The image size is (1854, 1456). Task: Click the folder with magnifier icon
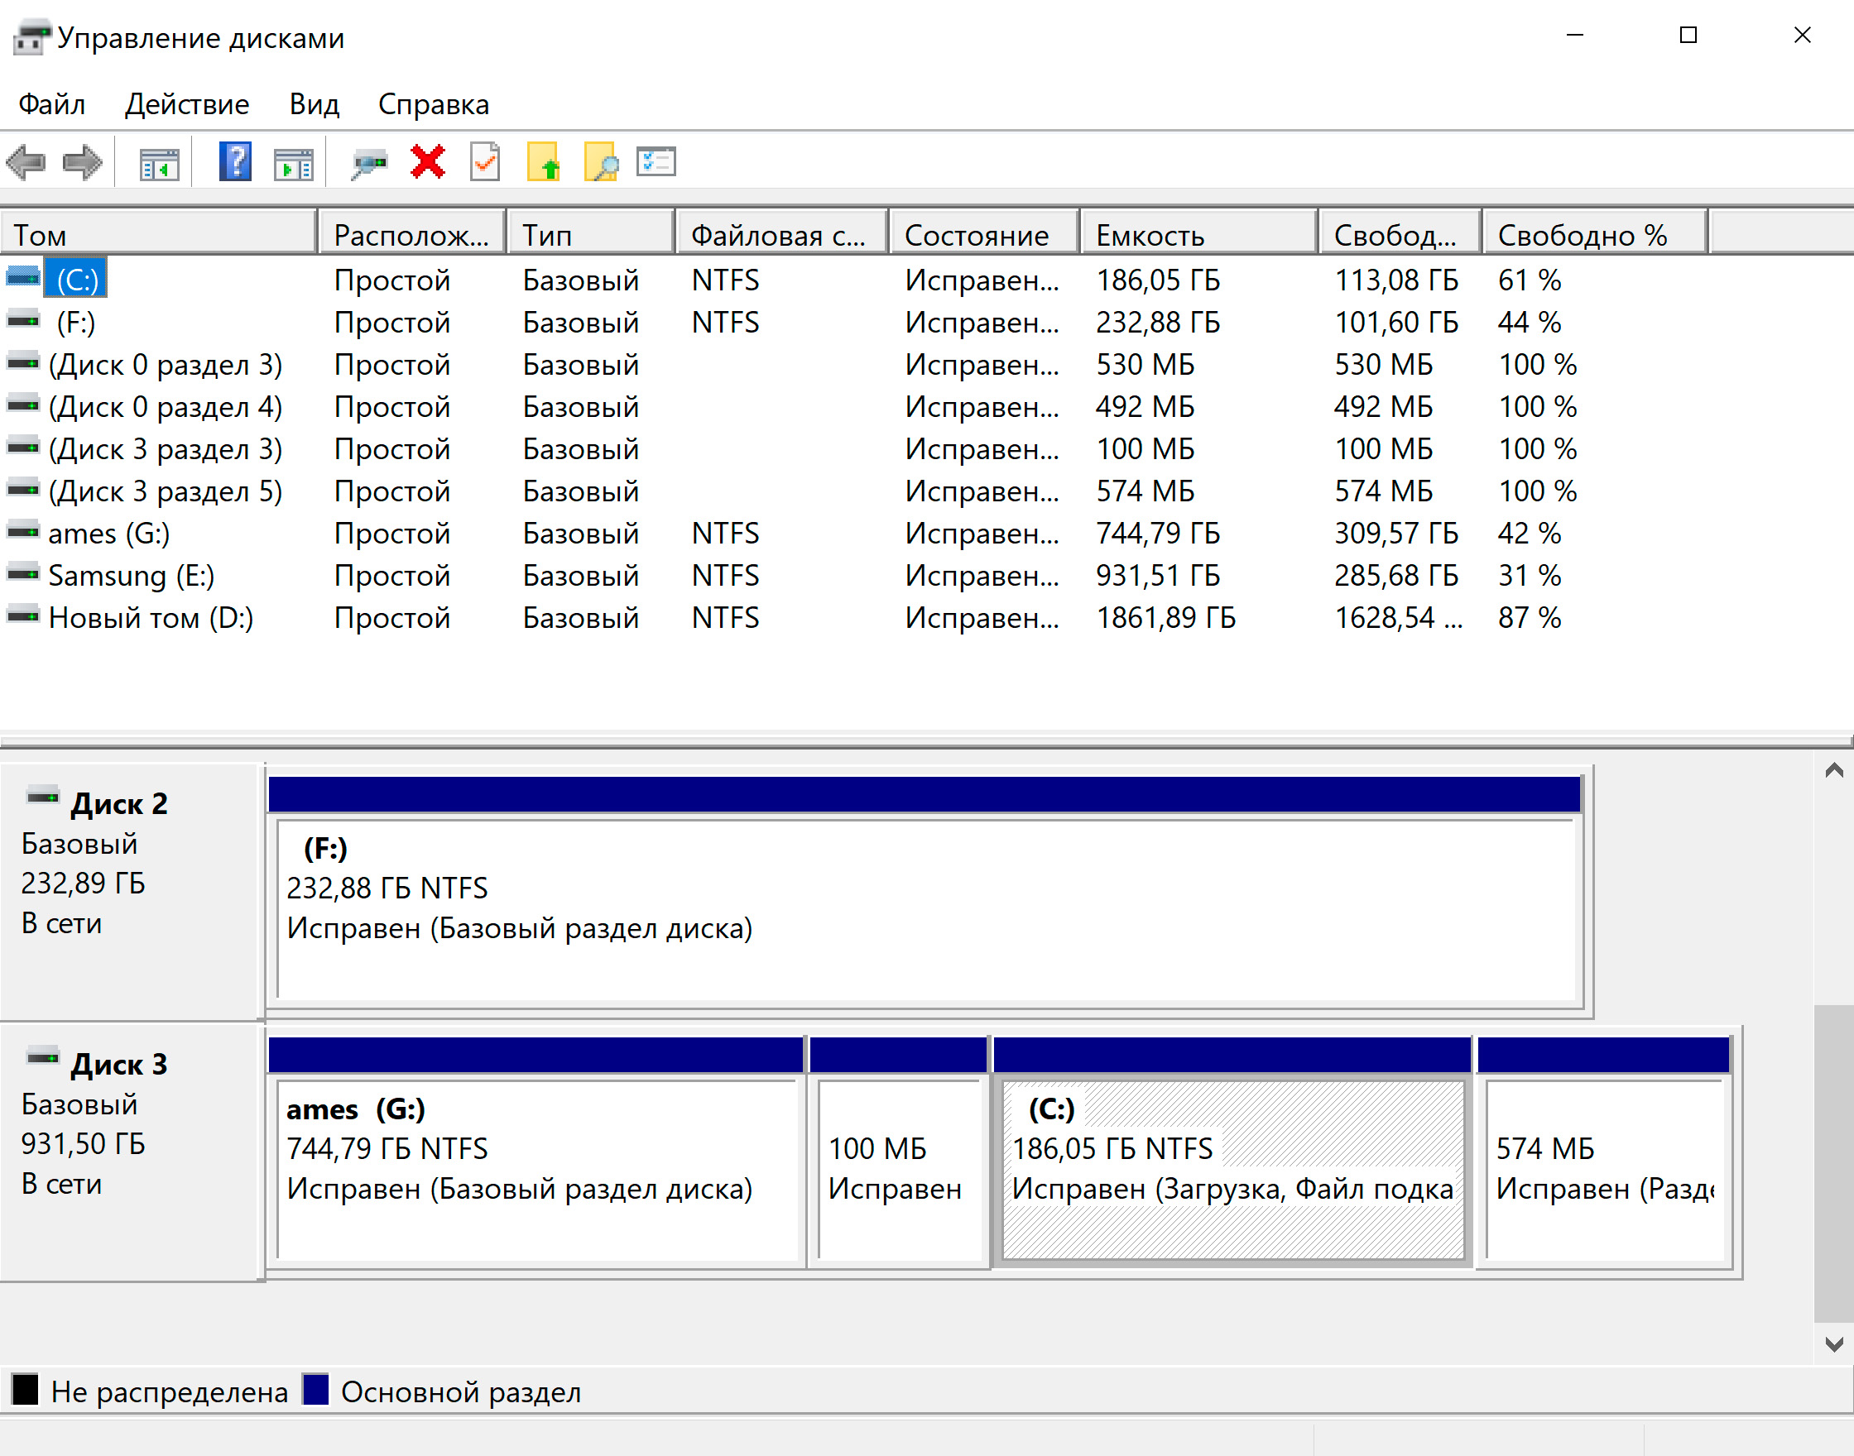coord(601,161)
